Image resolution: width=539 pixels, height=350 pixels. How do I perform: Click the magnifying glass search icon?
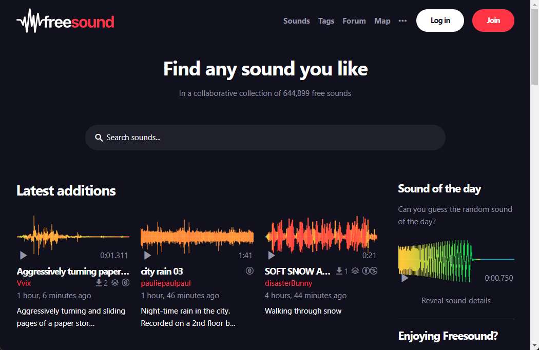coord(99,138)
